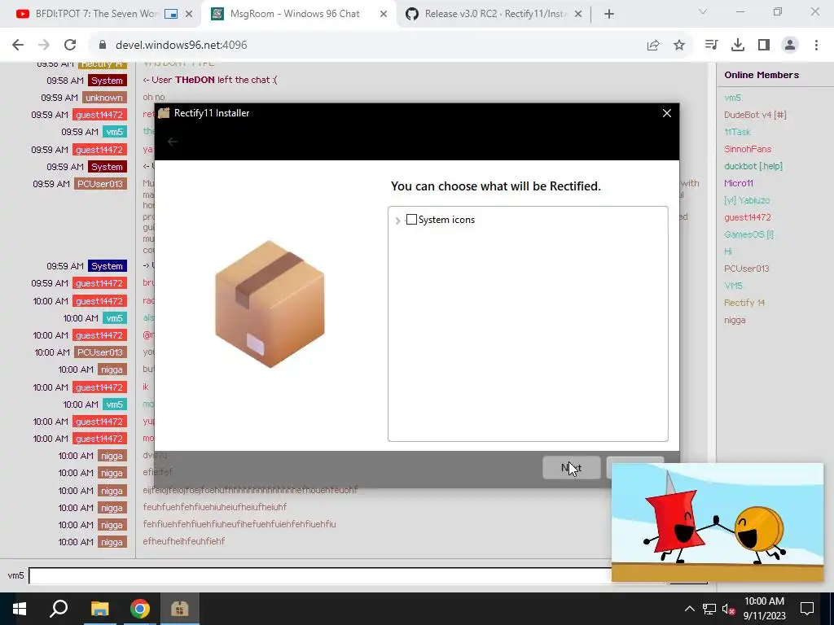The width and height of the screenshot is (834, 625).
Task: Click the Next button in Rectify11 Installer
Action: pyautogui.click(x=571, y=468)
